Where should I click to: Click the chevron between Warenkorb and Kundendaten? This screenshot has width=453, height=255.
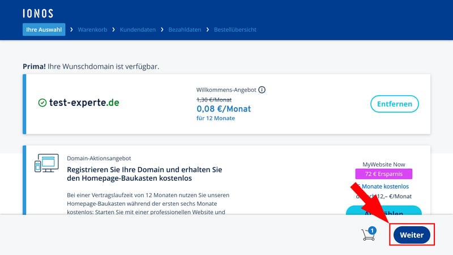coord(114,29)
